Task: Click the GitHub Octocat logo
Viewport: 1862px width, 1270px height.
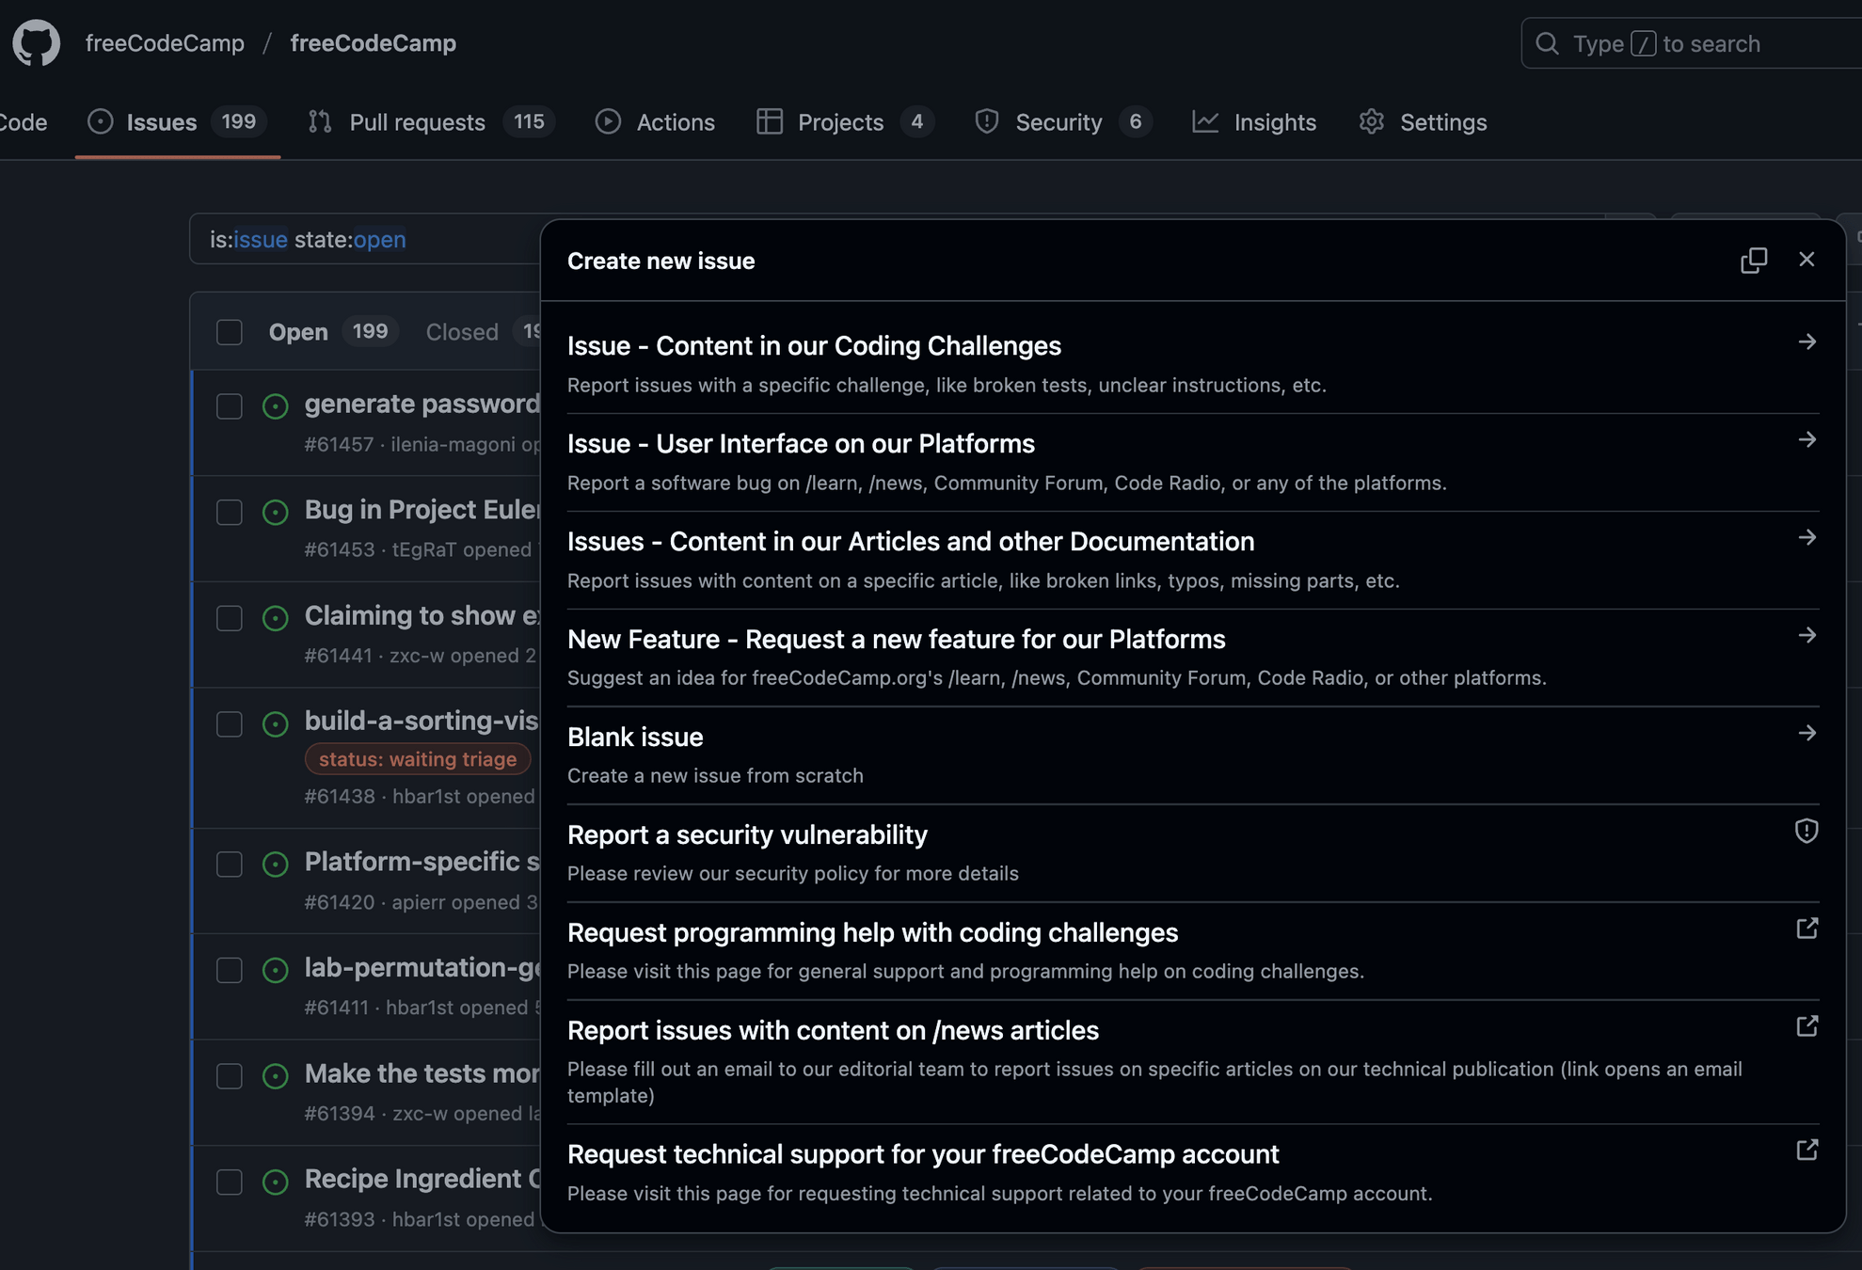Action: click(x=36, y=42)
